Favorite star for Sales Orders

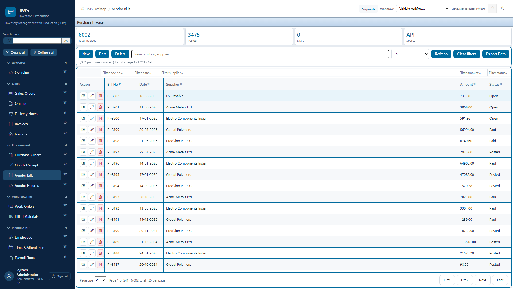click(x=65, y=92)
